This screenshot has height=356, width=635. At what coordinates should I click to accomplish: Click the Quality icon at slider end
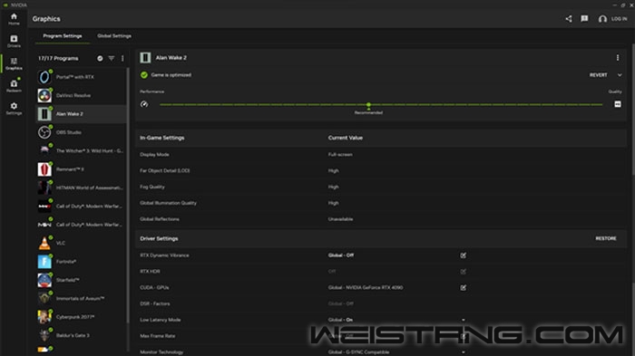coord(618,104)
